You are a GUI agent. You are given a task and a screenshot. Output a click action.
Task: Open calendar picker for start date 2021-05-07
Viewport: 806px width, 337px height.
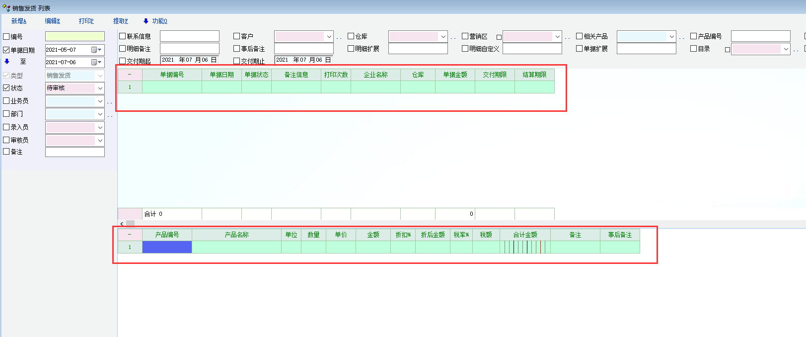[x=96, y=50]
